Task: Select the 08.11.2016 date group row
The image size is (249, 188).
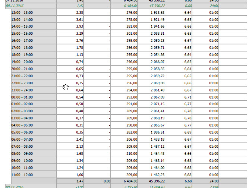Action: (126, 6)
